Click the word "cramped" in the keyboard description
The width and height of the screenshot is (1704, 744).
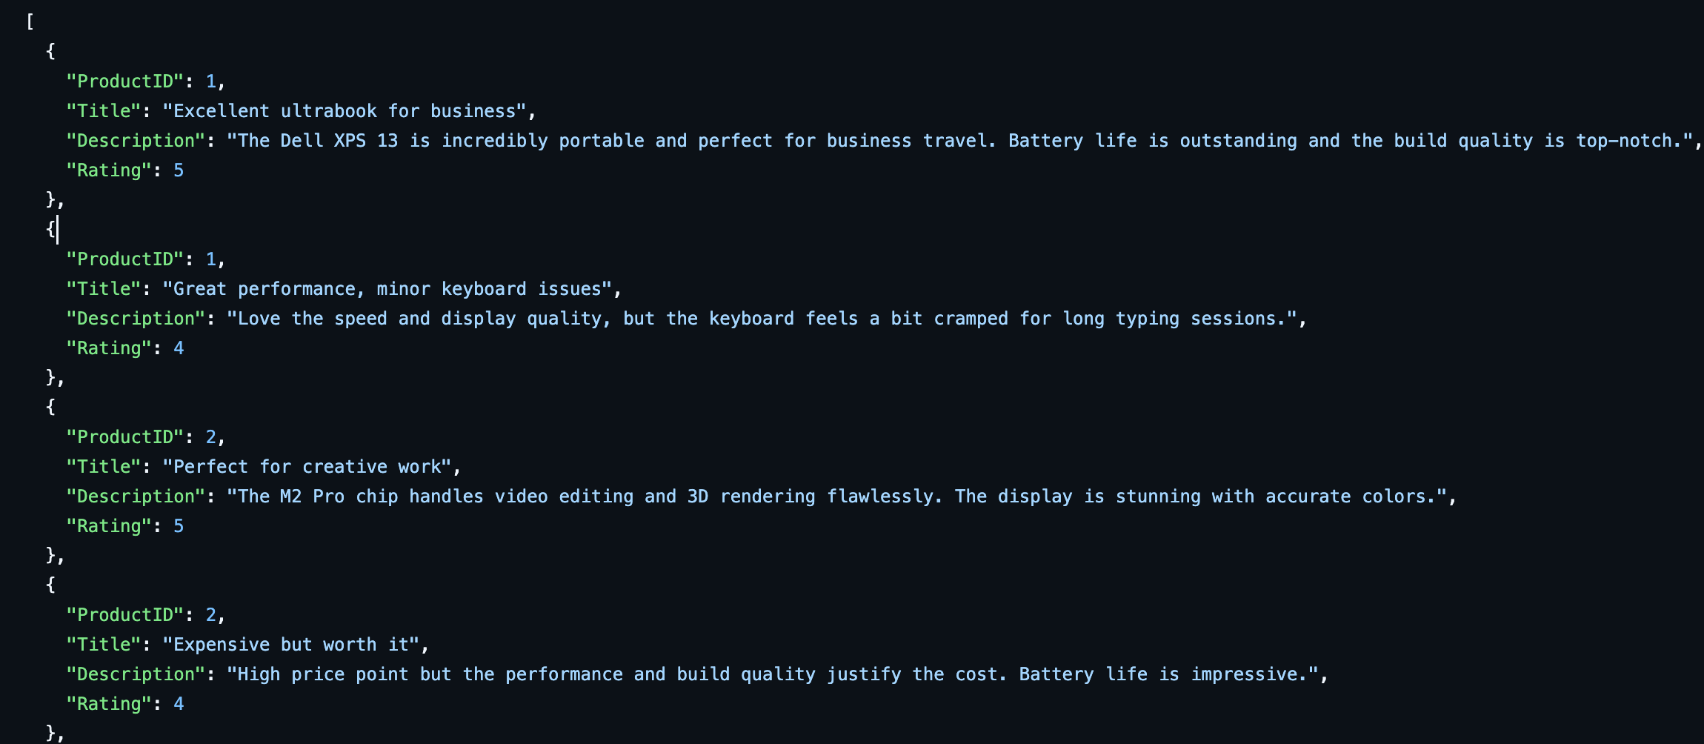pyautogui.click(x=971, y=319)
